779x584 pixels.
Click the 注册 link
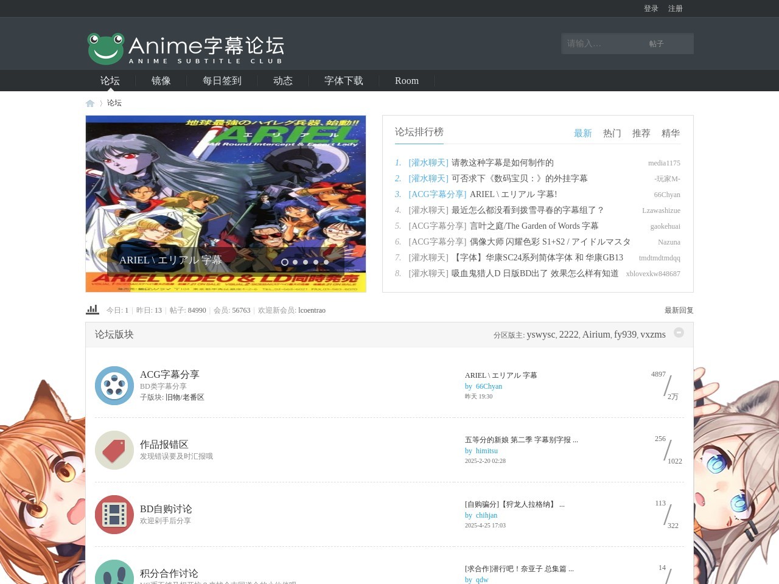(x=676, y=9)
